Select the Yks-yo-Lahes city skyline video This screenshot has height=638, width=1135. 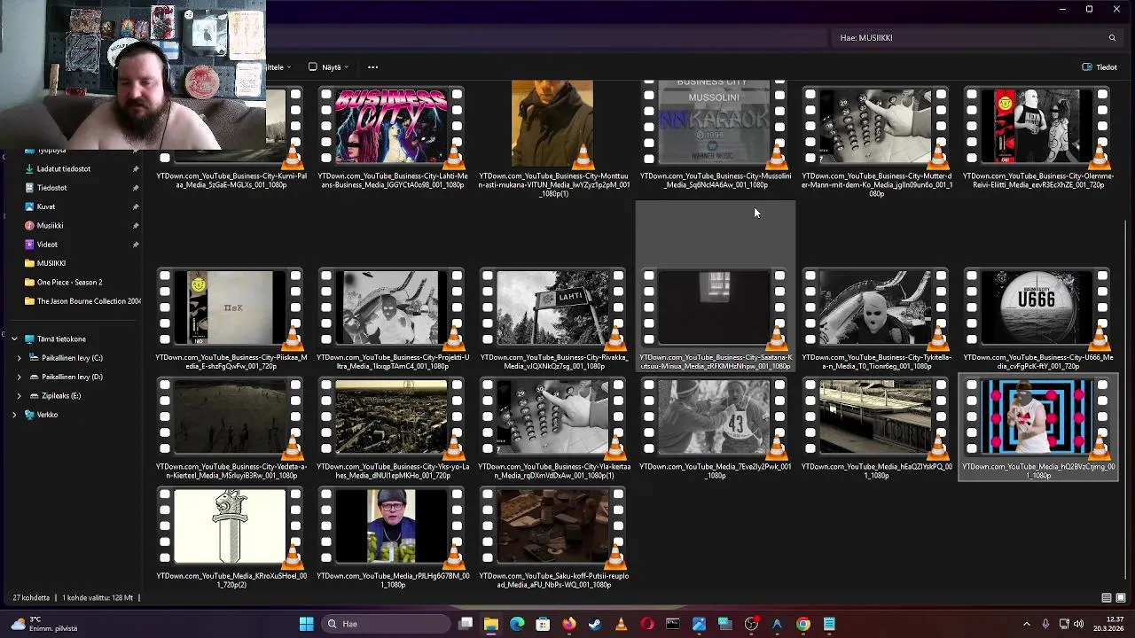pos(392,431)
